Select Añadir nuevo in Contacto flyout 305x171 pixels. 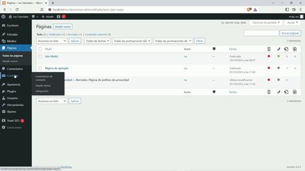pos(43,85)
